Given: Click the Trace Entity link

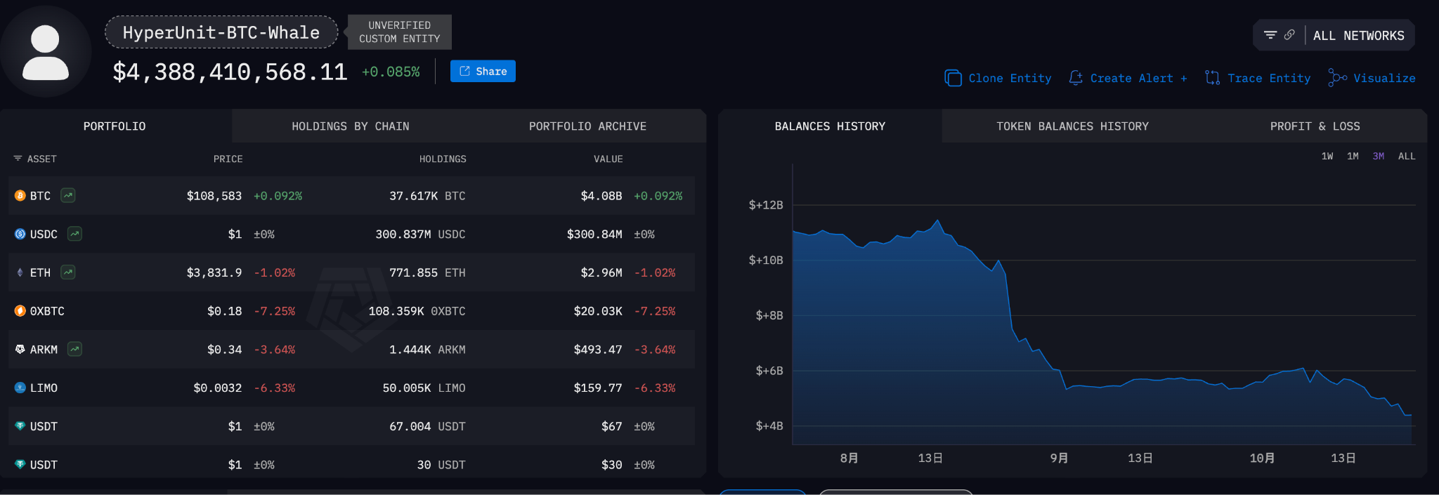Looking at the screenshot, I should point(1258,78).
